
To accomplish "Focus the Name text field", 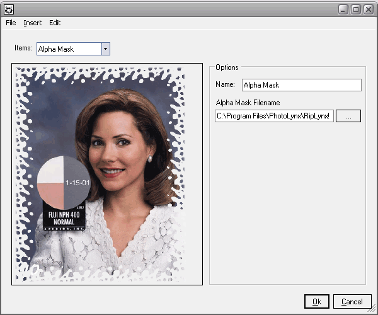I will pyautogui.click(x=301, y=85).
